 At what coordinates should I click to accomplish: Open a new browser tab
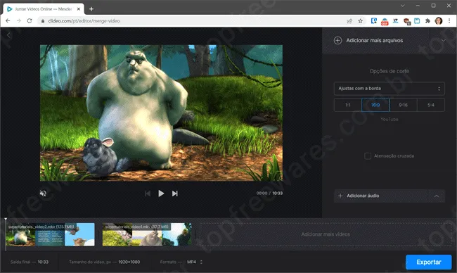[x=91, y=9]
